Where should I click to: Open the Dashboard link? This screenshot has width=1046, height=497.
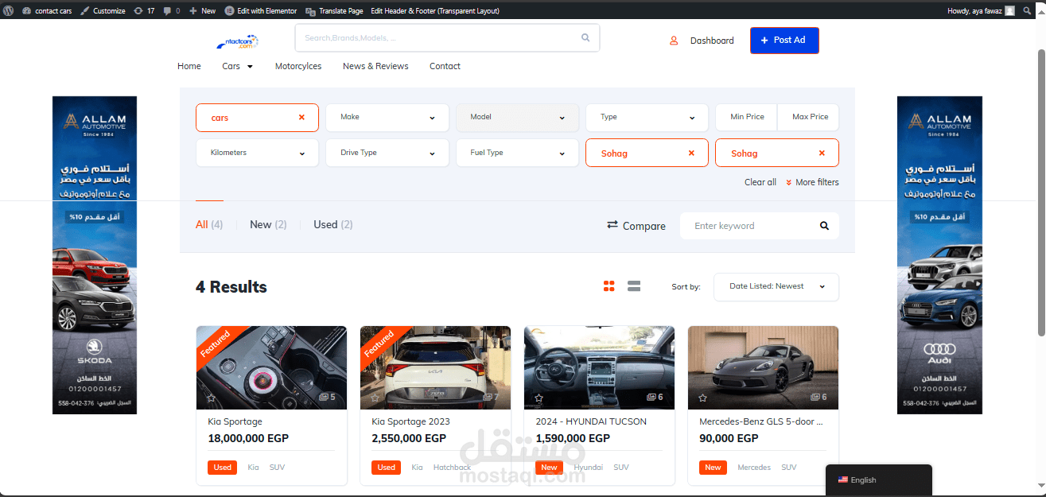pos(712,41)
